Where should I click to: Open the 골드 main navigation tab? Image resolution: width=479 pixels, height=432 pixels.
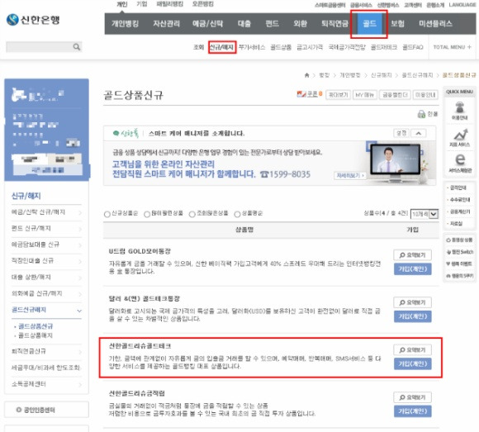point(369,23)
